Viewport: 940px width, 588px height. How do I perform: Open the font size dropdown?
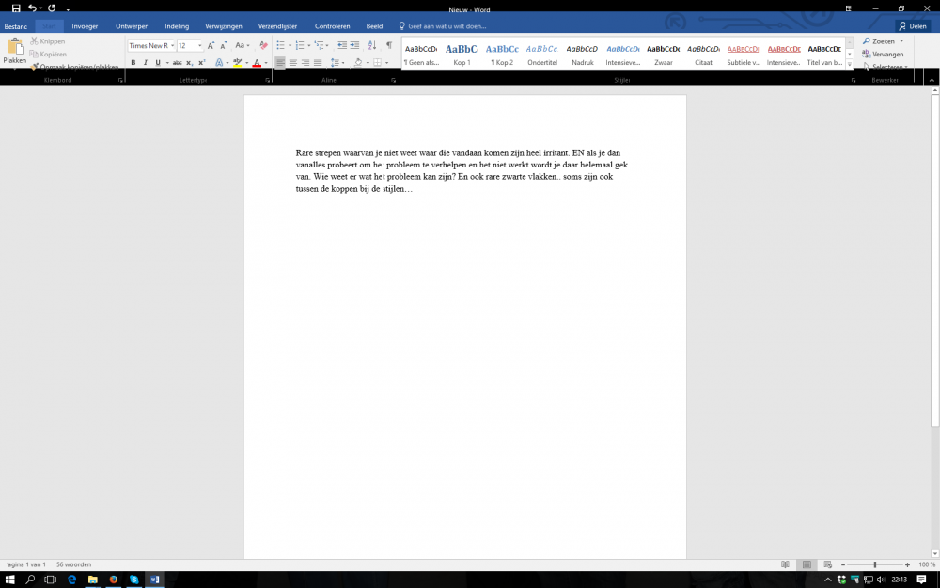199,45
